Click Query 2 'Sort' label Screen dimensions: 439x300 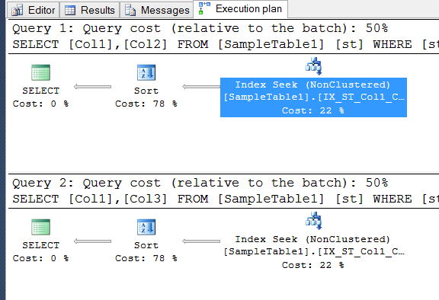point(146,245)
